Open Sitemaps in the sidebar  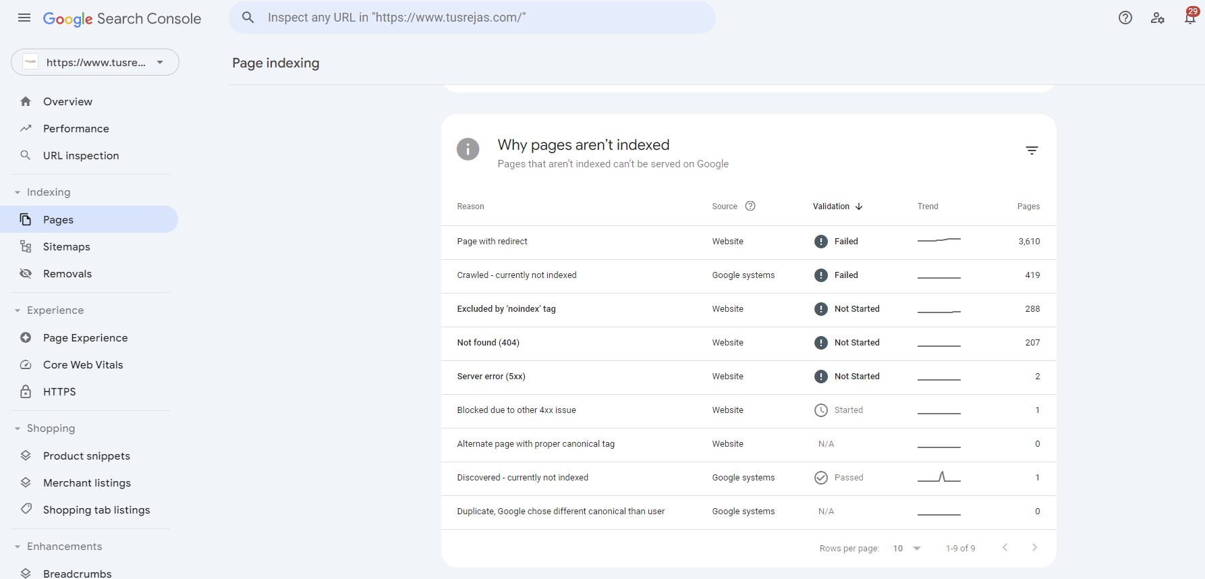click(66, 247)
